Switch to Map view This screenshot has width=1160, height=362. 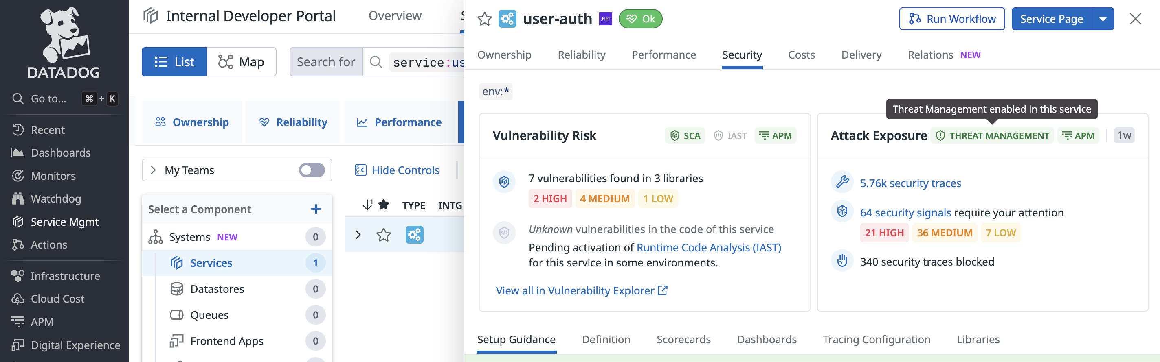tap(242, 62)
